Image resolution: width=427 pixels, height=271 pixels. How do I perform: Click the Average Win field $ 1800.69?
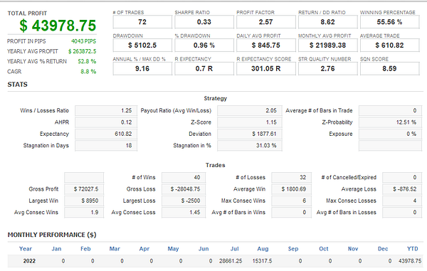pos(291,189)
